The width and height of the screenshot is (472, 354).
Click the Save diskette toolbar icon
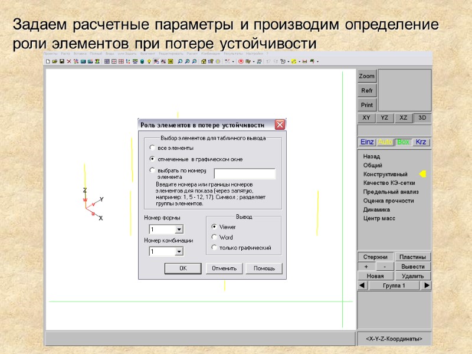pos(61,61)
